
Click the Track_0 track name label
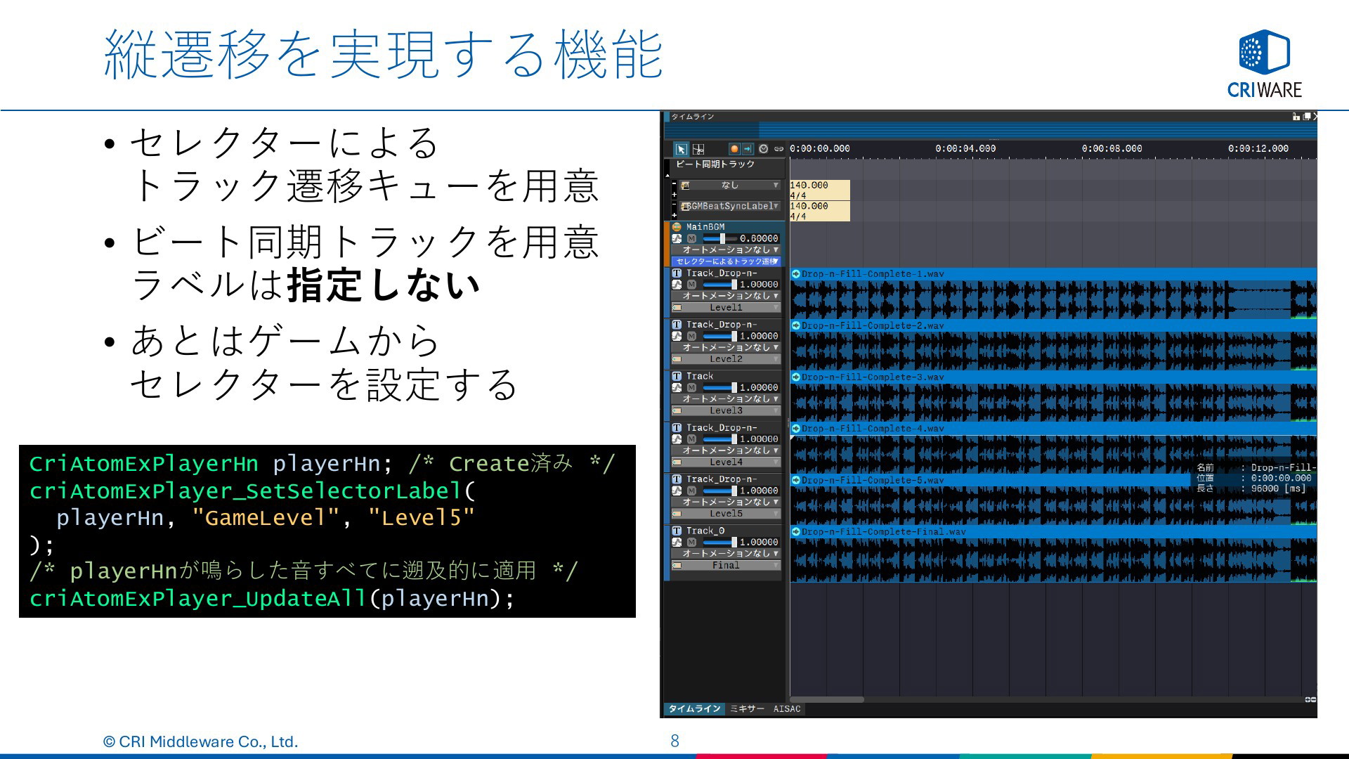click(x=705, y=531)
